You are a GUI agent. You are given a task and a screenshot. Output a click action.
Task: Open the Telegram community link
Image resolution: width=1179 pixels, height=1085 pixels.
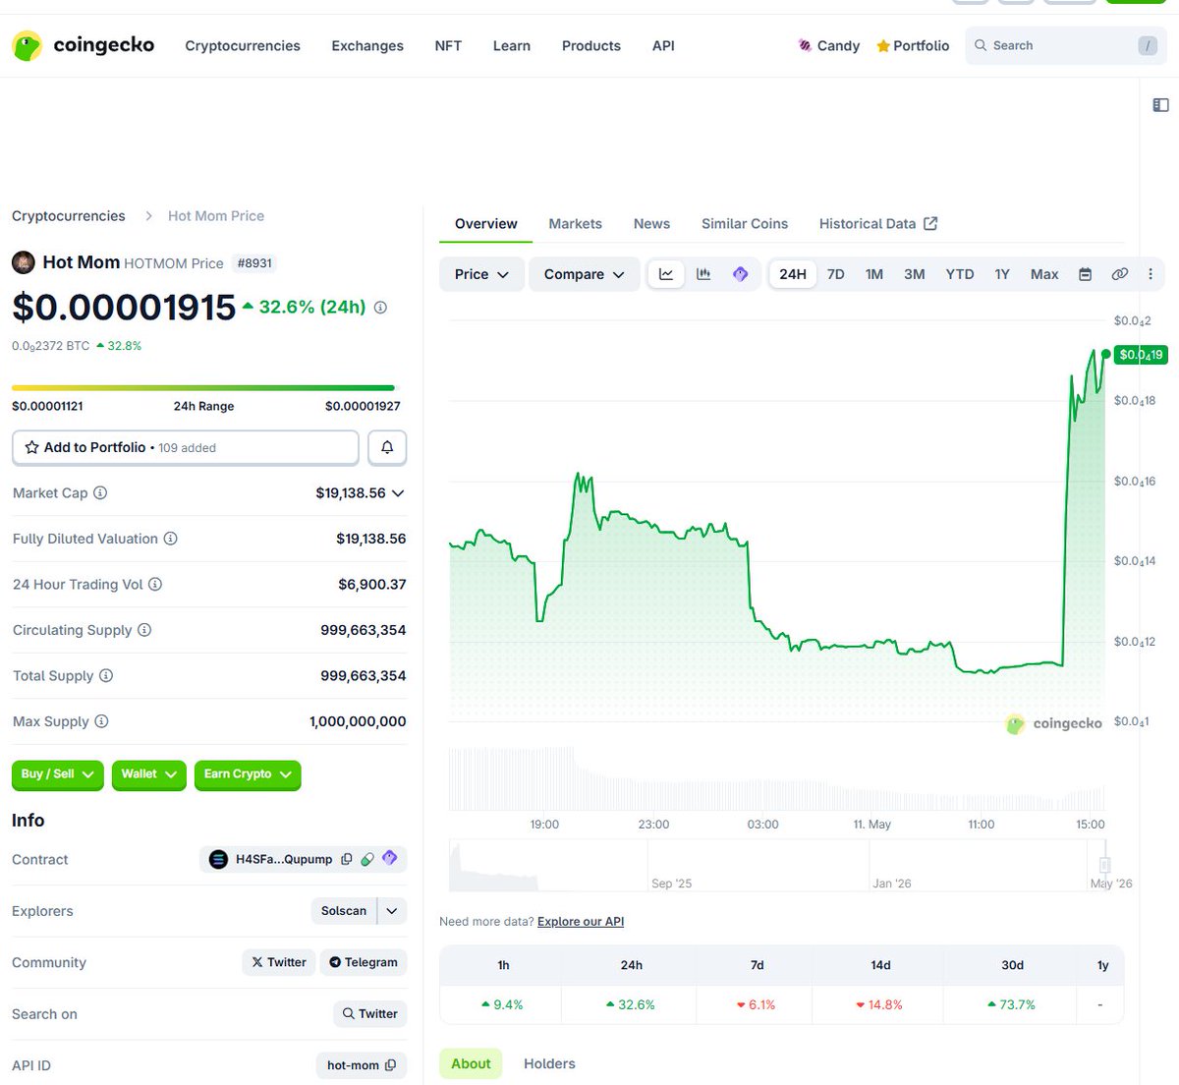tap(364, 962)
